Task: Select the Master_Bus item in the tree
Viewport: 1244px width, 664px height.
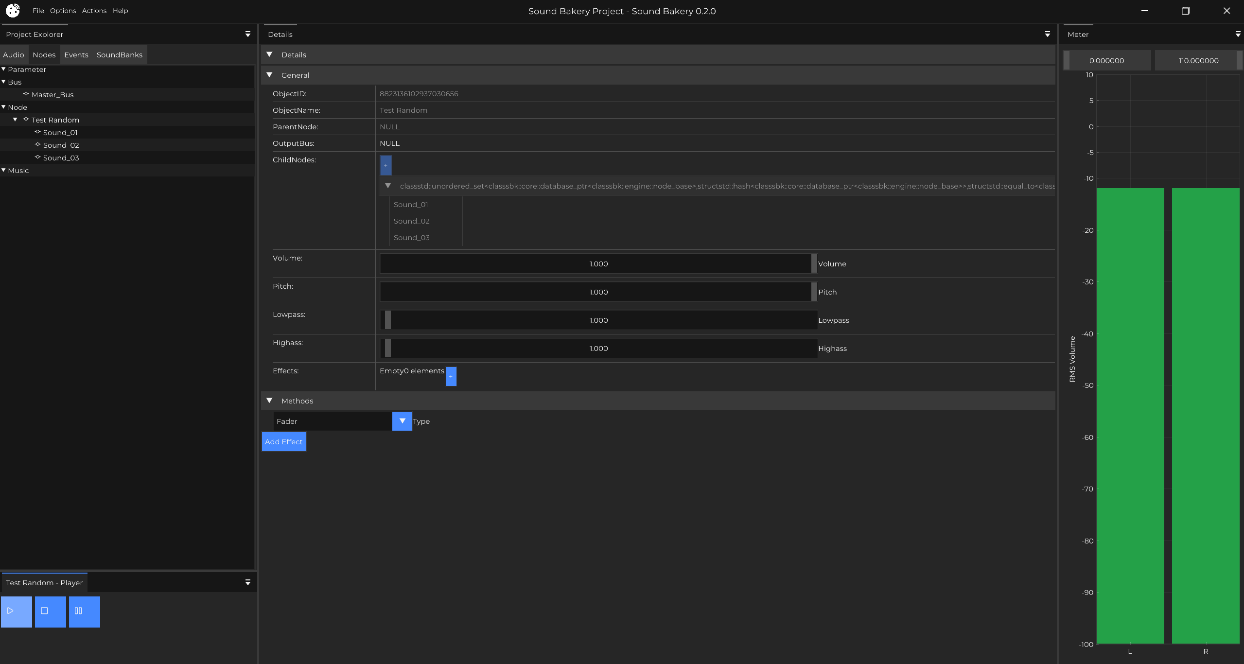Action: tap(53, 95)
